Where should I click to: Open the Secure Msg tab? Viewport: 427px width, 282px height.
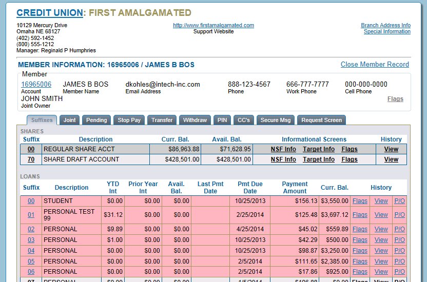pos(276,120)
